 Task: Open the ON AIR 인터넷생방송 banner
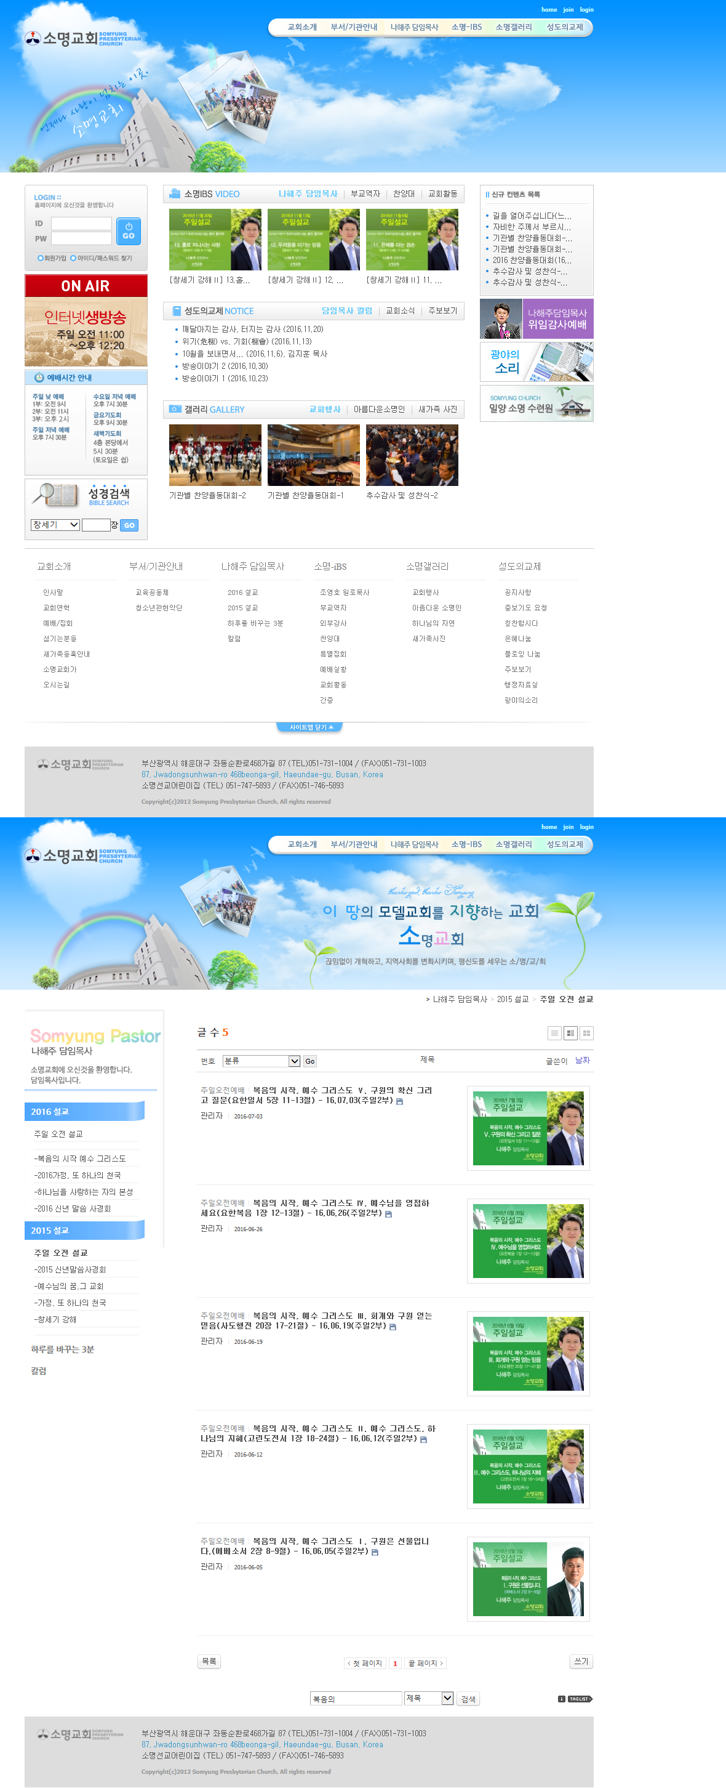[x=86, y=320]
